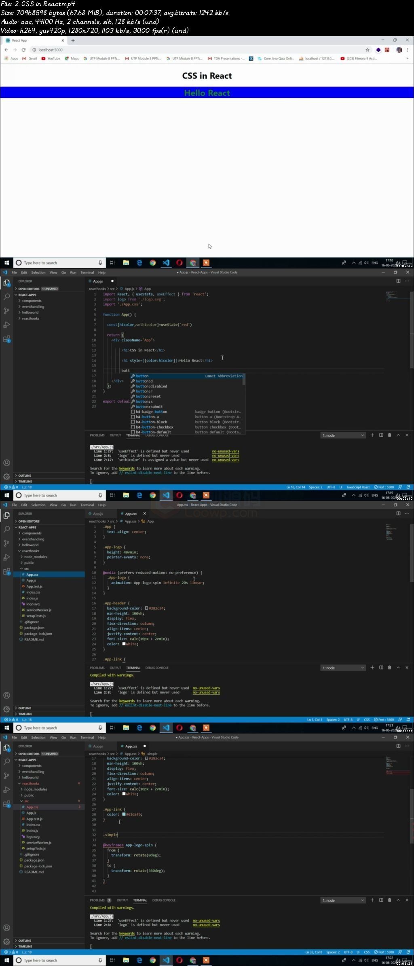The width and height of the screenshot is (414, 966).
Task: Expand node_modules folder in saved App.css window
Action: point(36,557)
